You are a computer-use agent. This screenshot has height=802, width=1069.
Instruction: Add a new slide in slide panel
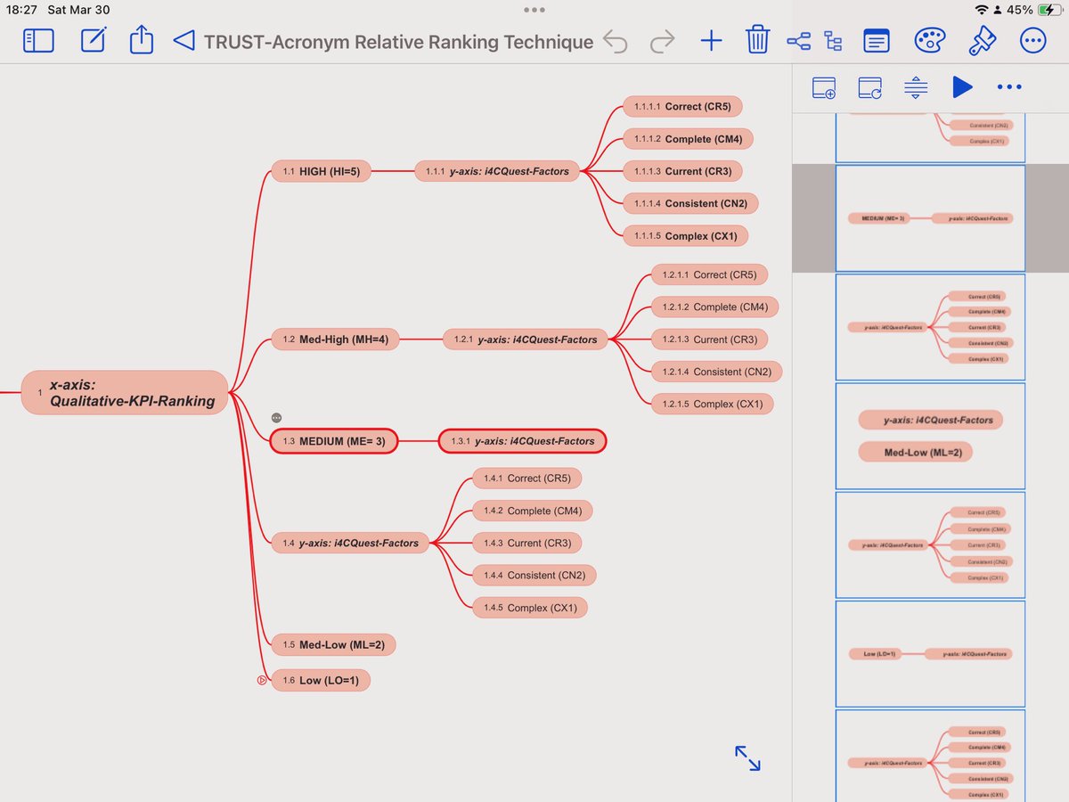824,87
